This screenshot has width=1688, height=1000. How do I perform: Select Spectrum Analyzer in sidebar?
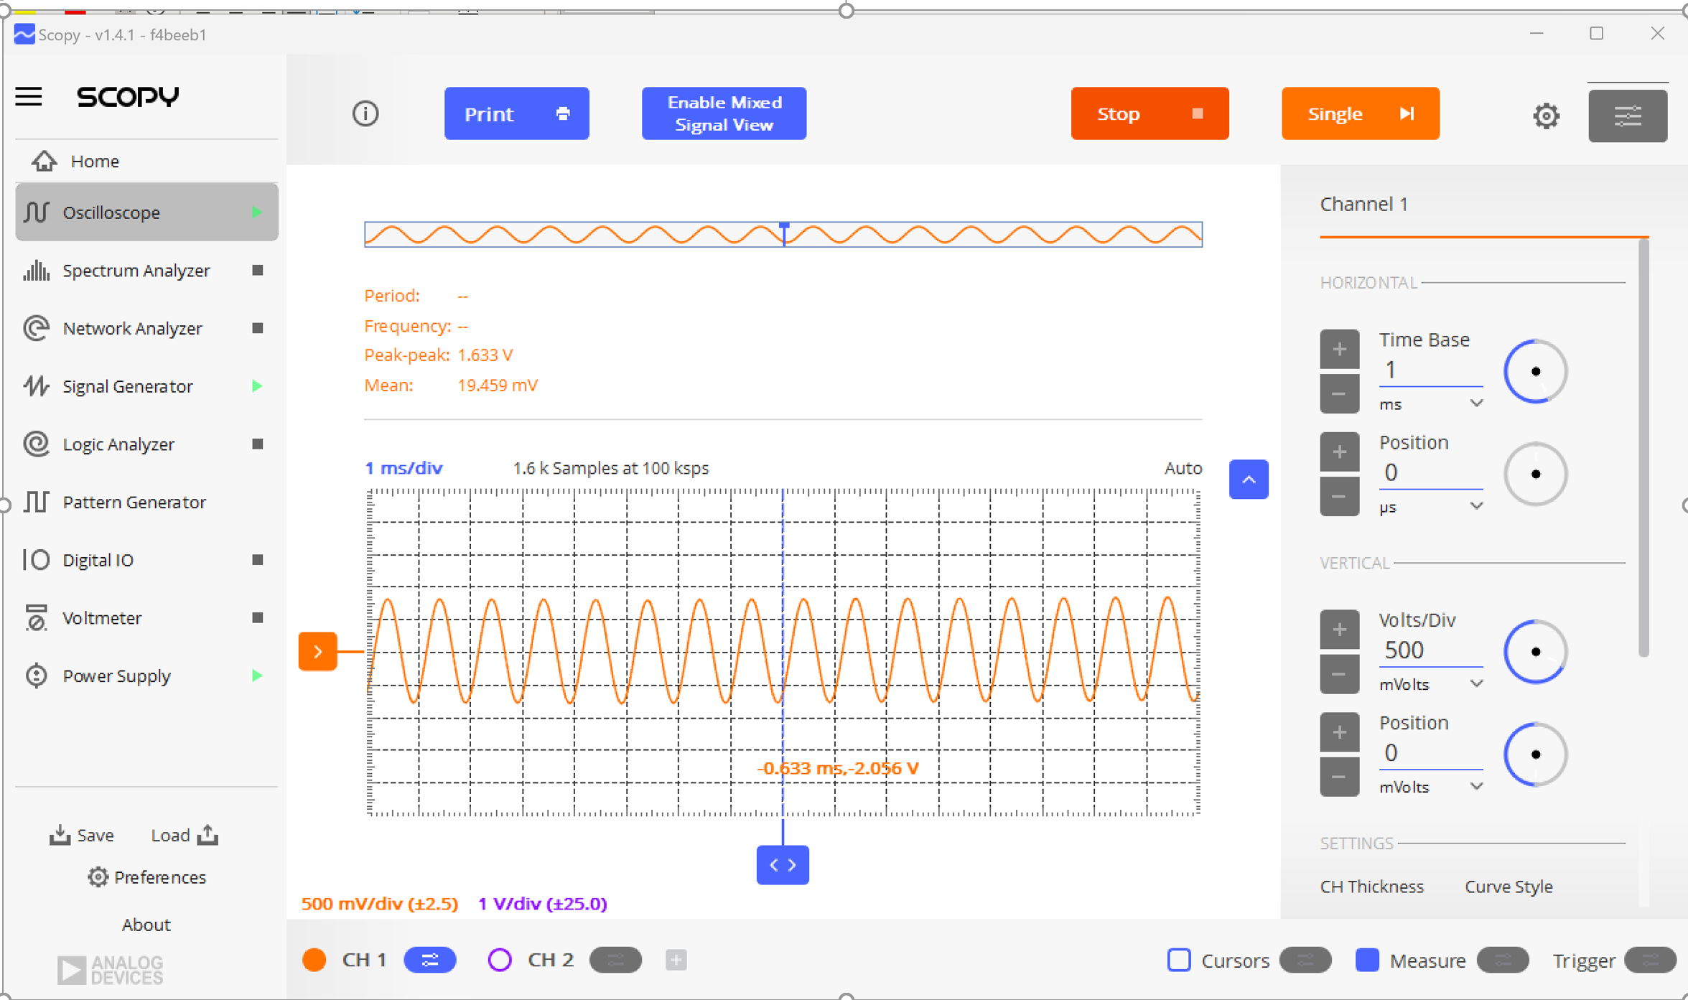pyautogui.click(x=146, y=271)
